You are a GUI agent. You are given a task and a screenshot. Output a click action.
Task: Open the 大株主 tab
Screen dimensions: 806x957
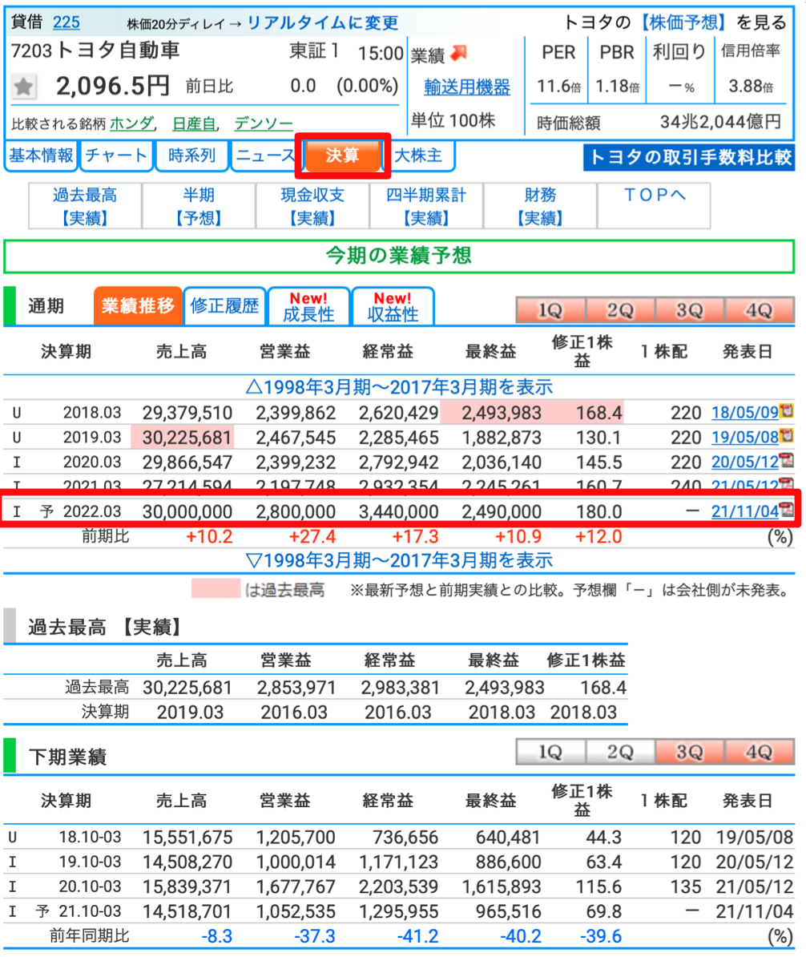click(418, 155)
